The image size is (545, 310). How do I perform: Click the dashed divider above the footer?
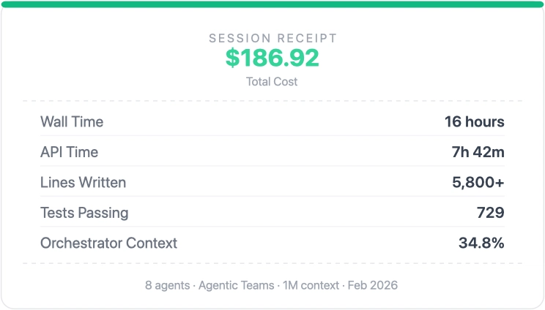(272, 263)
